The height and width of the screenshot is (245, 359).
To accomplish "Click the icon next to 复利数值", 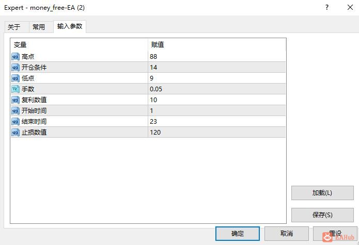I will 15,100.
